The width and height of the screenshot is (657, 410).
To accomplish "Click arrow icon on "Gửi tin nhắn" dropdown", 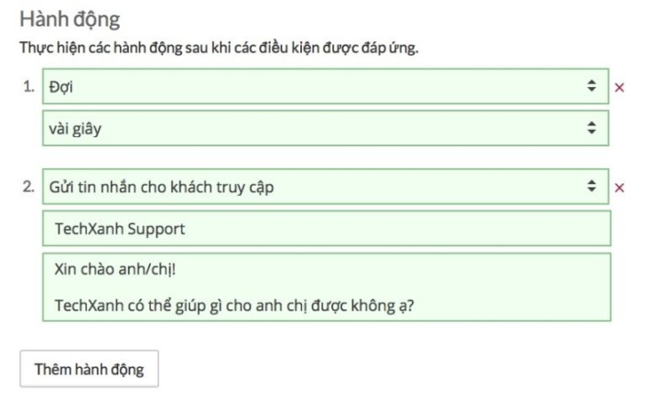I will point(591,188).
